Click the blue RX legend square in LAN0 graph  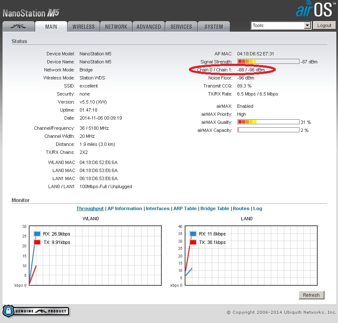pos(194,234)
